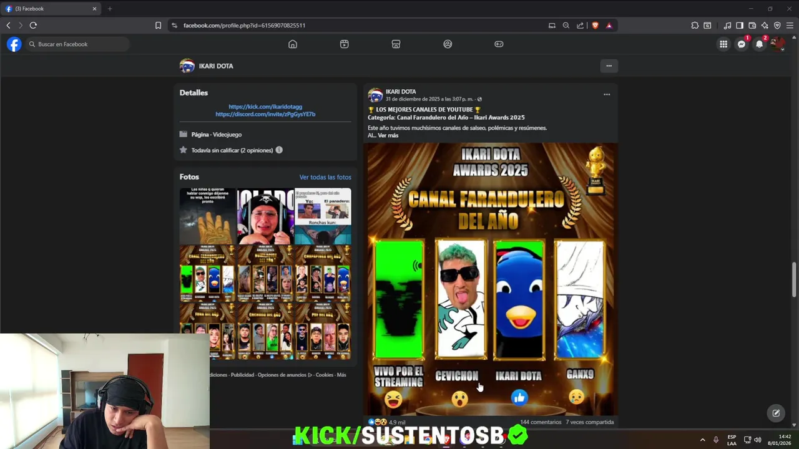Screen dimensions: 799x449
Task: Open the crying streamer photo thumbnail
Action: 265,216
